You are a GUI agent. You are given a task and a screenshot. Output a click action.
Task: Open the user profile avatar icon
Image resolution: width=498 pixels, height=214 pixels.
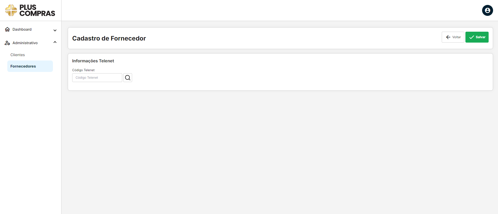pyautogui.click(x=487, y=10)
